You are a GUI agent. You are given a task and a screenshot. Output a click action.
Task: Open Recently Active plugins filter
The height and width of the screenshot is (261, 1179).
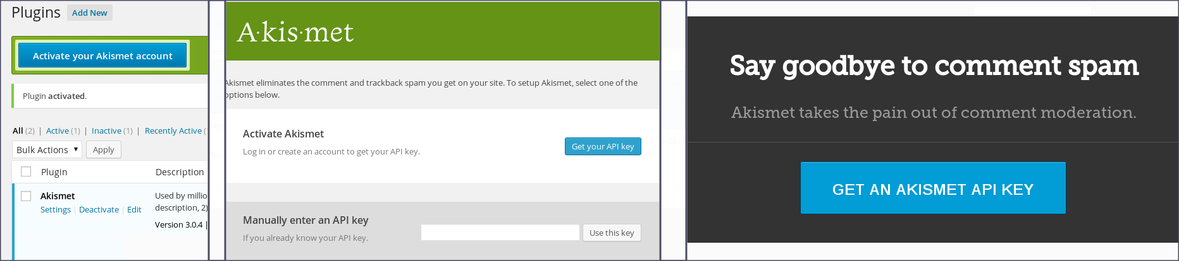coord(173,130)
